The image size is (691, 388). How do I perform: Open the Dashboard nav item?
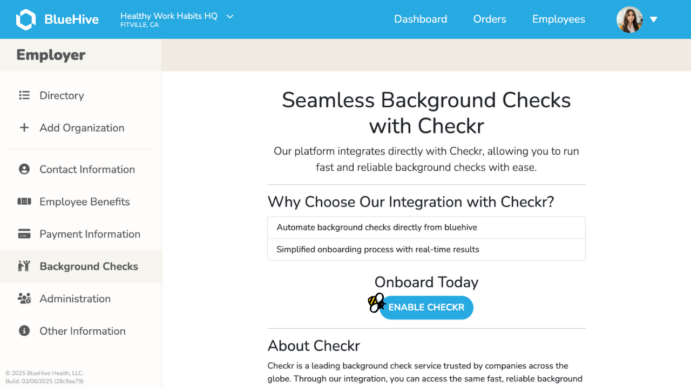click(421, 19)
